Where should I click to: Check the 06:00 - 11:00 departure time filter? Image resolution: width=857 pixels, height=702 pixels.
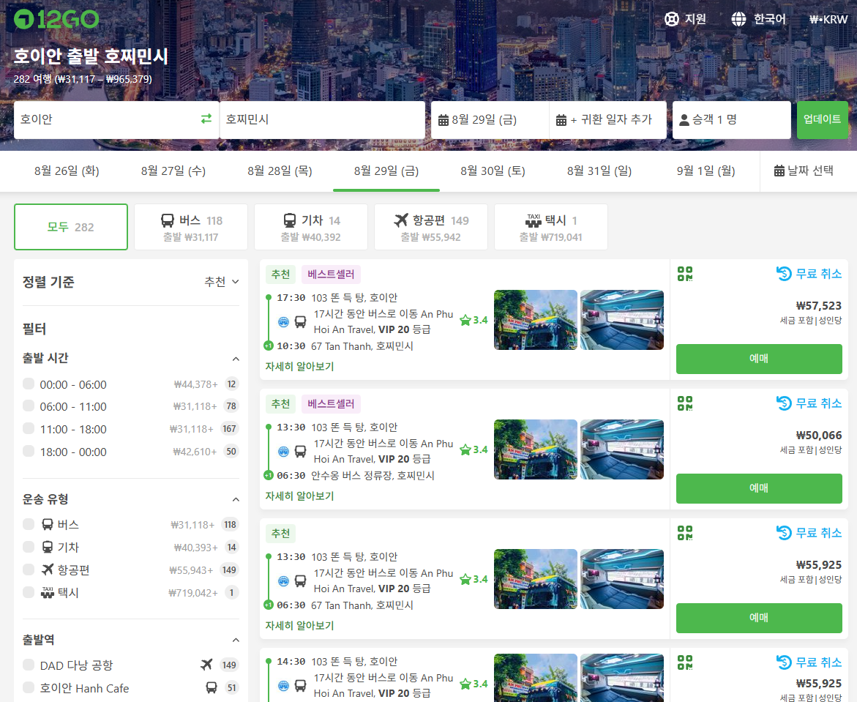click(x=29, y=406)
